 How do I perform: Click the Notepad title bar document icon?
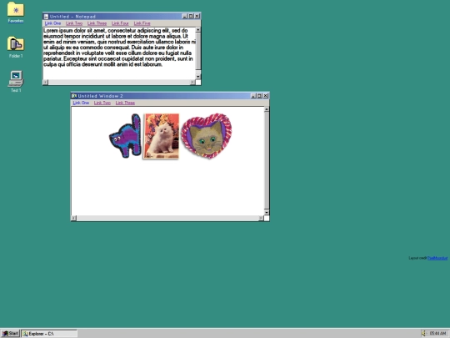click(x=46, y=17)
